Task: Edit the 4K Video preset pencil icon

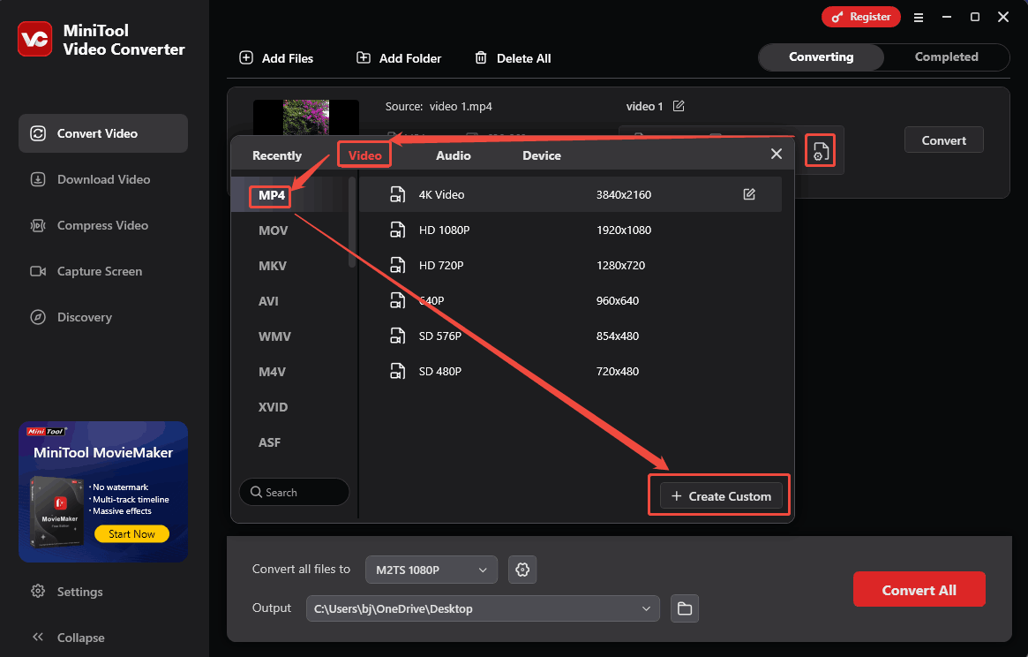Action: tap(748, 194)
